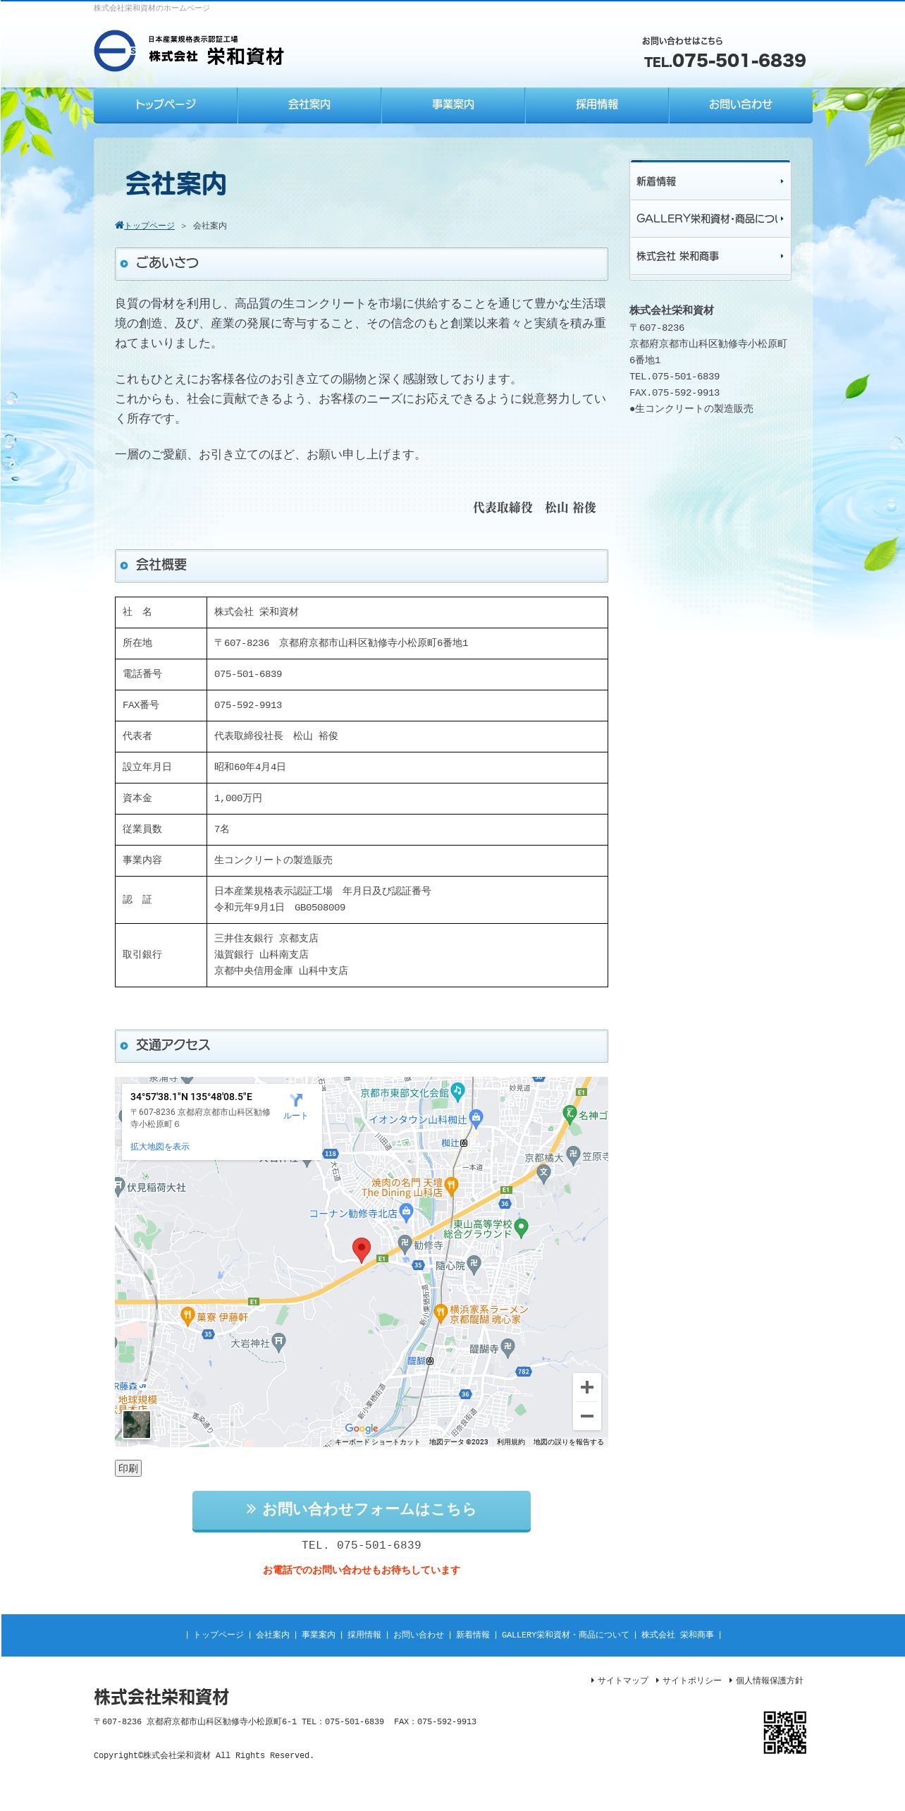This screenshot has height=1811, width=905.
Task: Click 焼肉の名門 天壇 restaurant marker icon
Action: pos(452,1186)
